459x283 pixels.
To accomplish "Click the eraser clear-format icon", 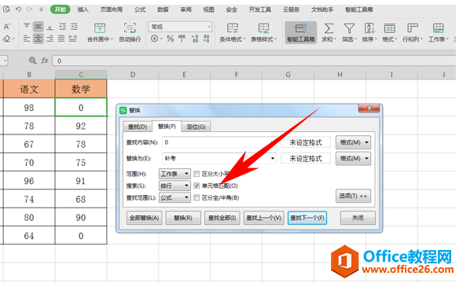I will pyautogui.click(x=7, y=39).
